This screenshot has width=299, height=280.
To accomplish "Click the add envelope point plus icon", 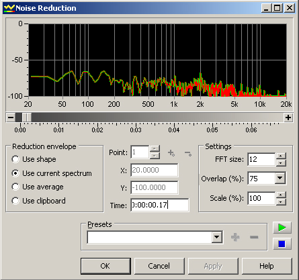I will pyautogui.click(x=171, y=153).
